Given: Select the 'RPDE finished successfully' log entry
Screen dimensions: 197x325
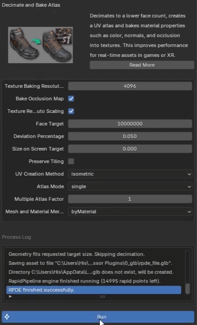Looking at the screenshot, I should (x=94, y=290).
